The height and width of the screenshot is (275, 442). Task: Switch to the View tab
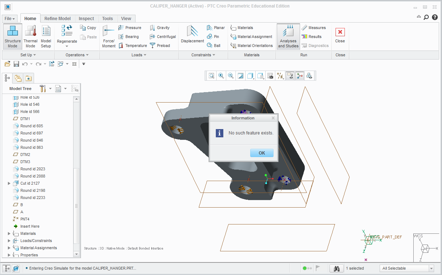click(x=126, y=19)
